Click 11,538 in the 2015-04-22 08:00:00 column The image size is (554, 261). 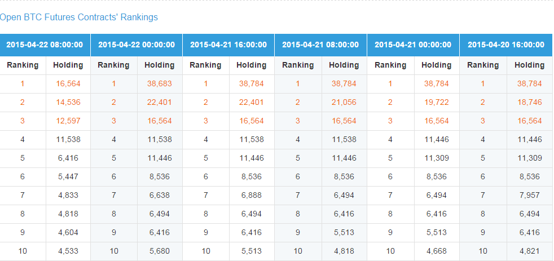point(68,139)
